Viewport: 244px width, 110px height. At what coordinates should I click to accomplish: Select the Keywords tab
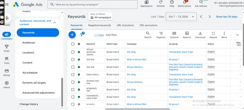pyautogui.click(x=76, y=25)
